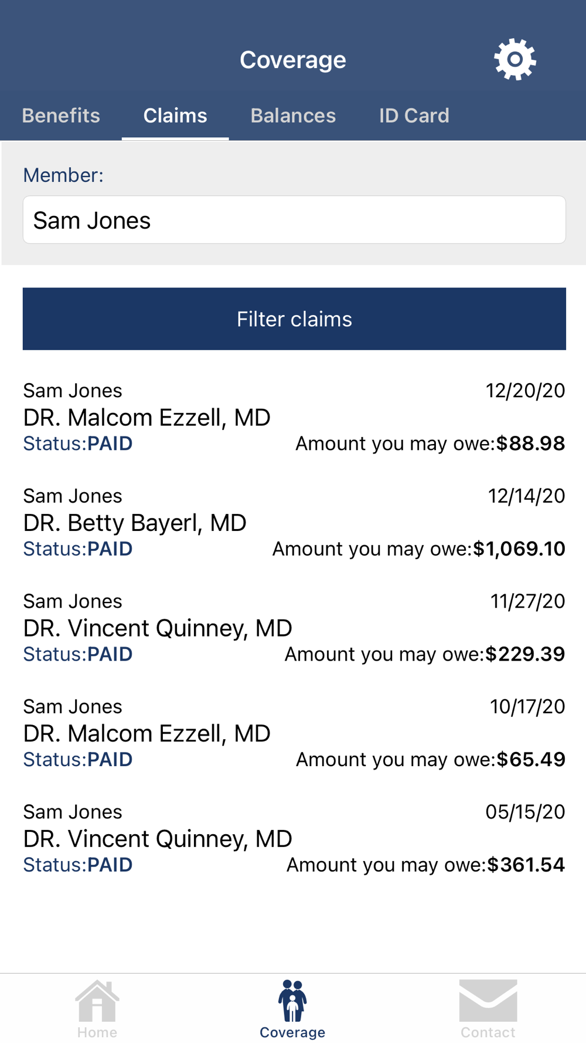Open settings with the gear icon
The height and width of the screenshot is (1043, 586).
[x=515, y=59]
